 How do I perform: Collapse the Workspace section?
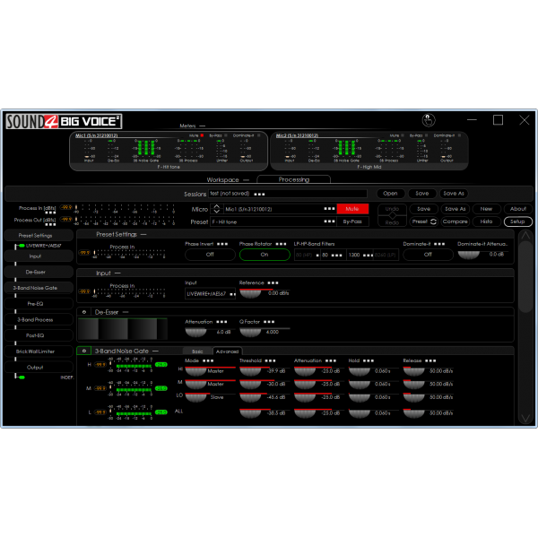tap(246, 180)
